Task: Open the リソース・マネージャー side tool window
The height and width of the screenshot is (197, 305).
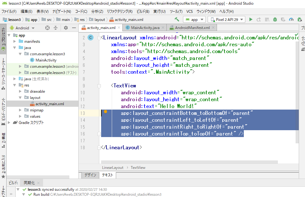Action: click(3, 74)
